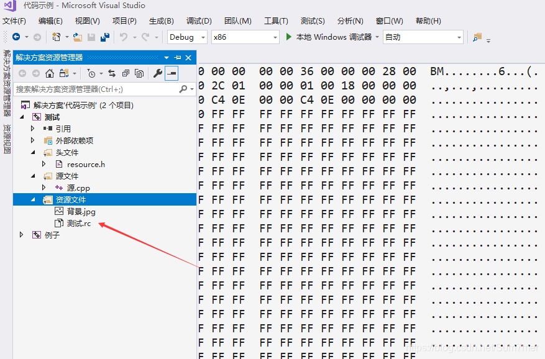
Task: Open the 解决方案资源管理器 side tab
Action: click(7, 83)
